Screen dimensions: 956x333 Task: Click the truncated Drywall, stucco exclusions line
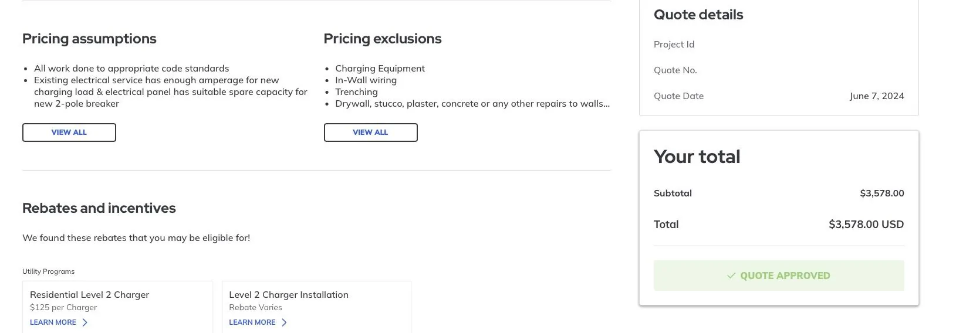pos(472,104)
